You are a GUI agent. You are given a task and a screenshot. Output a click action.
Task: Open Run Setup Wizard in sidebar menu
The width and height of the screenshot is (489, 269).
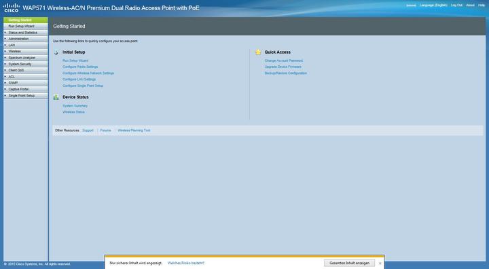pos(26,26)
